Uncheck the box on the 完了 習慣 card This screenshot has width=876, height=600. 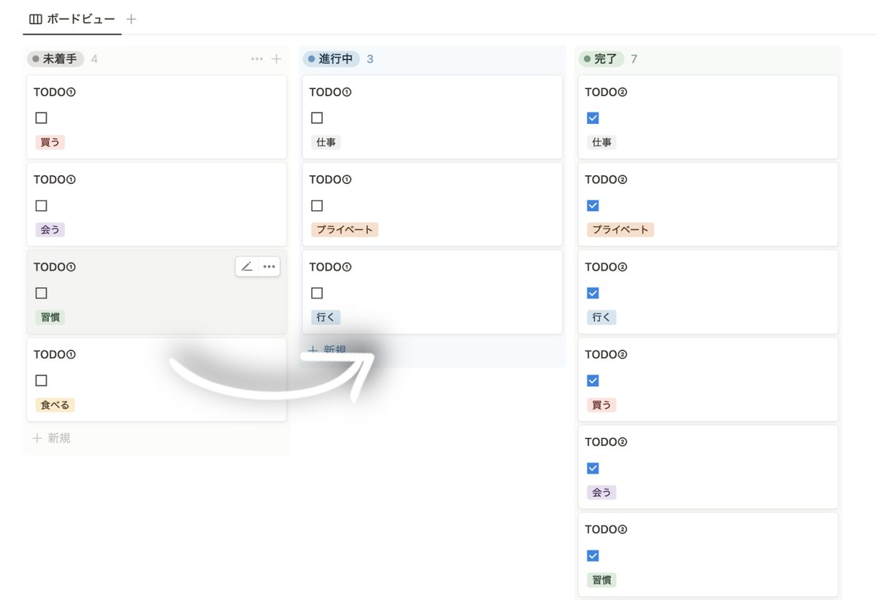(593, 556)
